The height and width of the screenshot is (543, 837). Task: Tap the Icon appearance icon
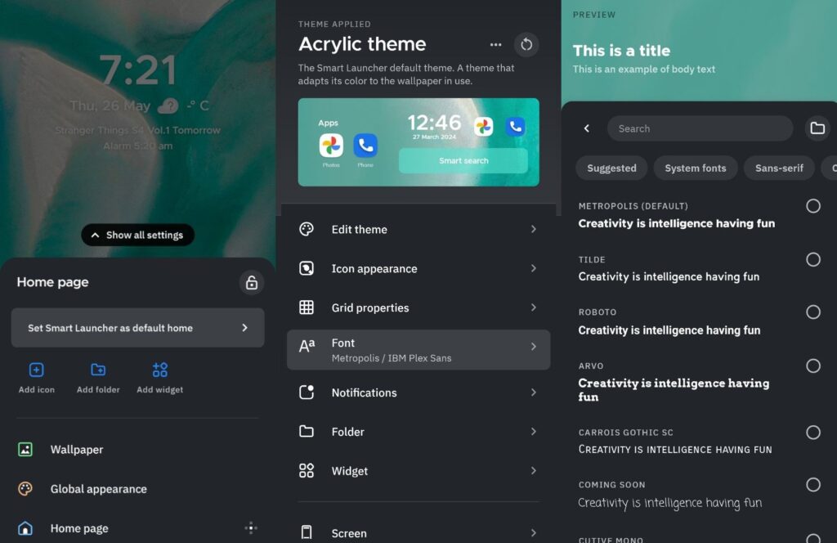(307, 268)
